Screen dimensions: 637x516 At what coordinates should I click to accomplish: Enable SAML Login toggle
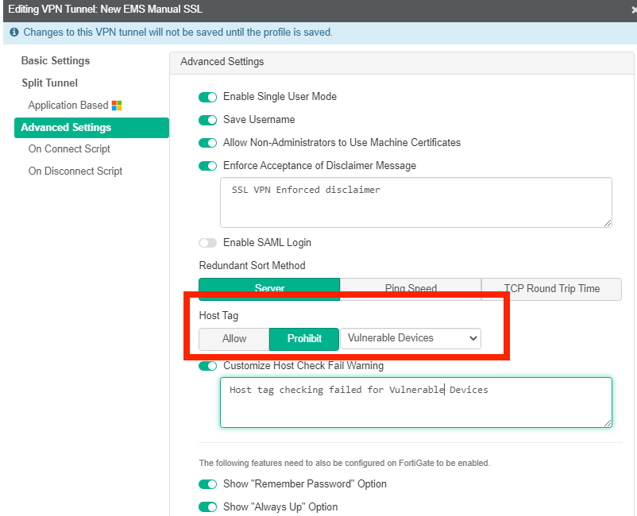(x=208, y=243)
